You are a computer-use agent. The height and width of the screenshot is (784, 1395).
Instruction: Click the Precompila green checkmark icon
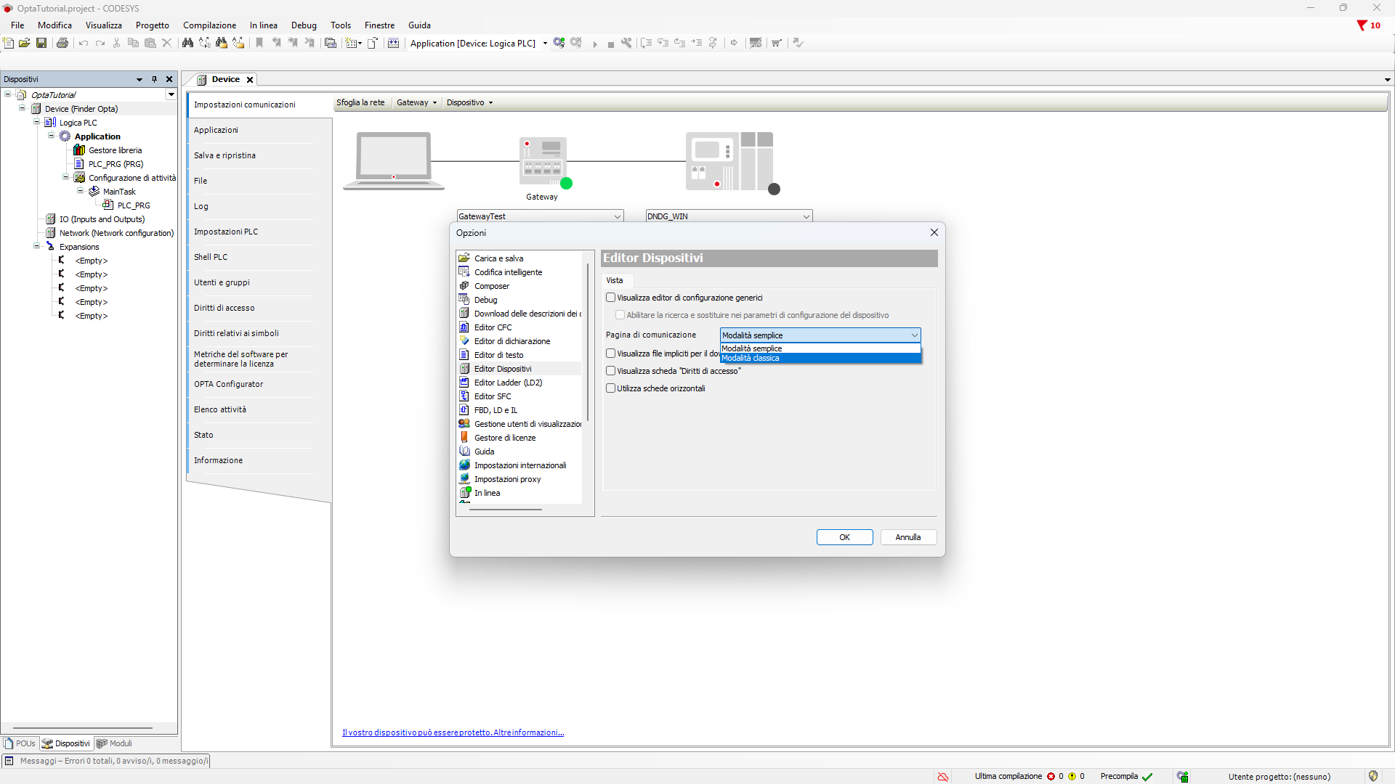[x=1147, y=777]
